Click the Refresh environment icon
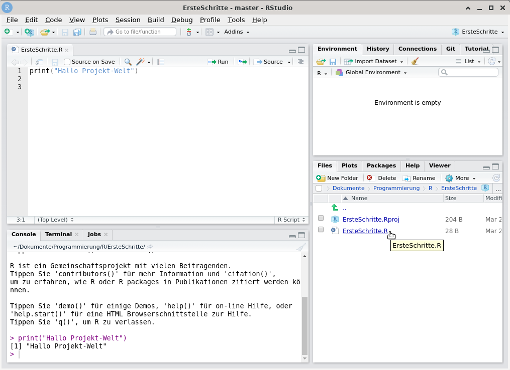This screenshot has height=370, width=510. pyautogui.click(x=492, y=61)
